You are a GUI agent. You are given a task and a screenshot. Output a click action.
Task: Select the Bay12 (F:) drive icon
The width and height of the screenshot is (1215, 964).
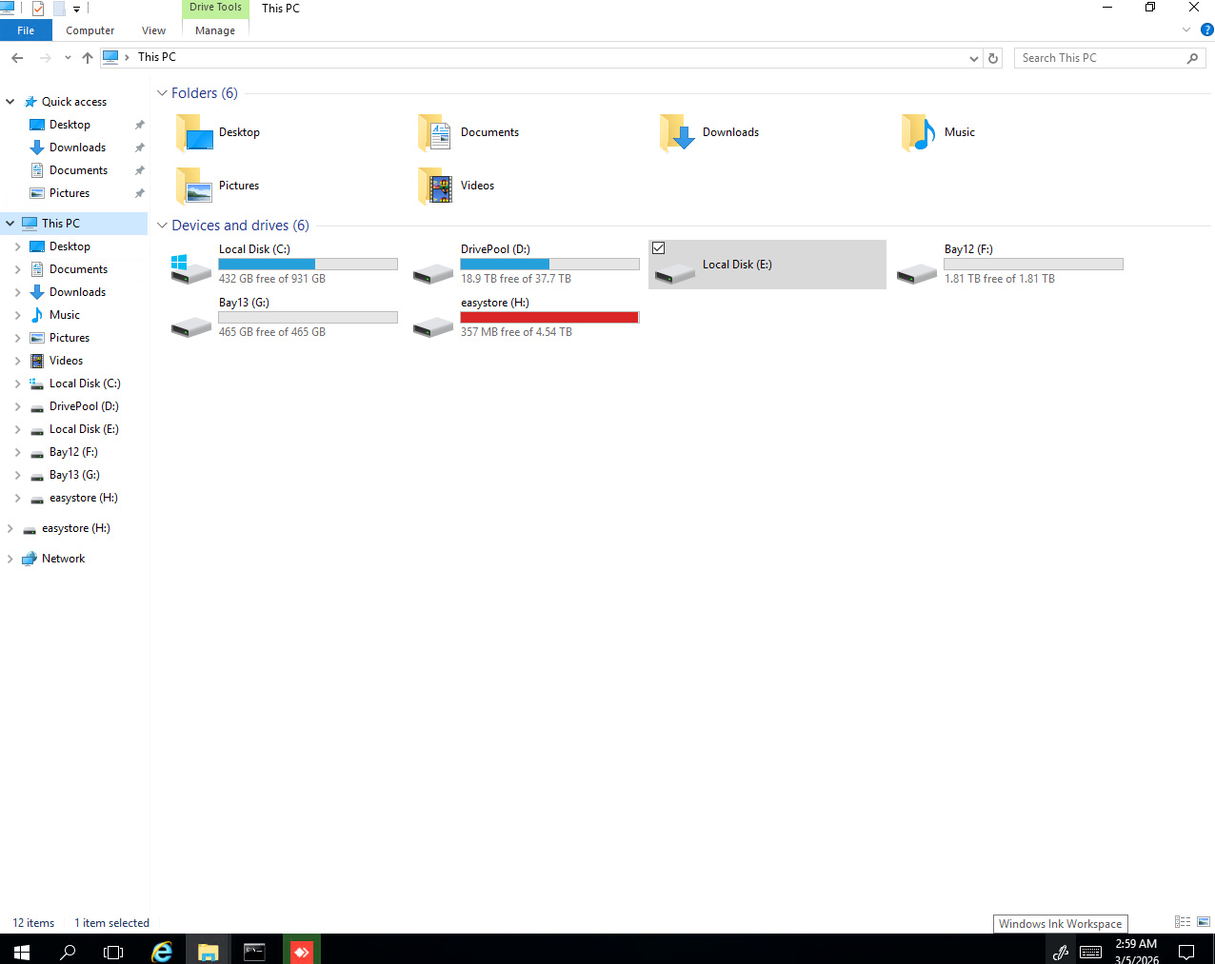[x=917, y=274]
